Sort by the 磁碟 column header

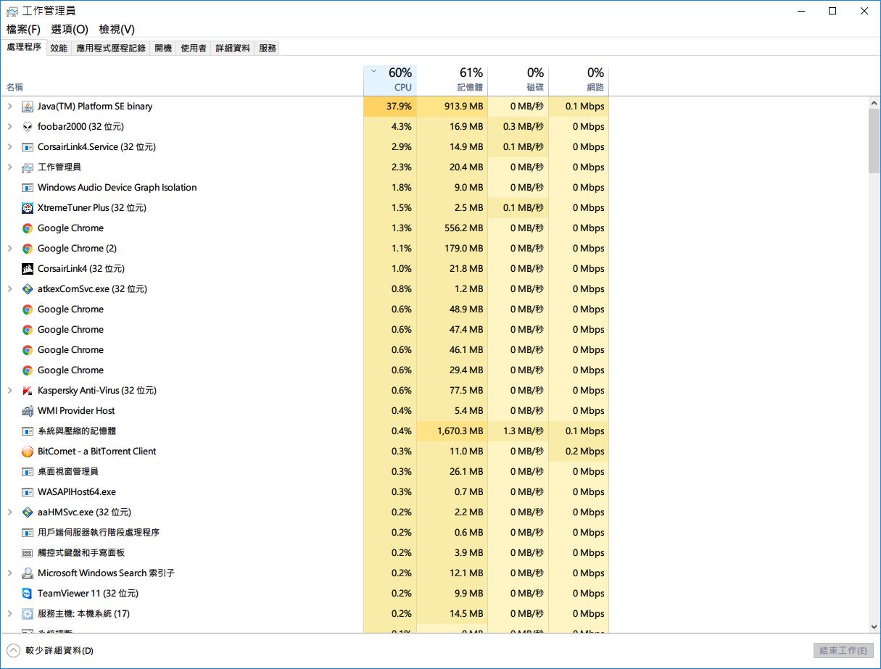tap(518, 80)
